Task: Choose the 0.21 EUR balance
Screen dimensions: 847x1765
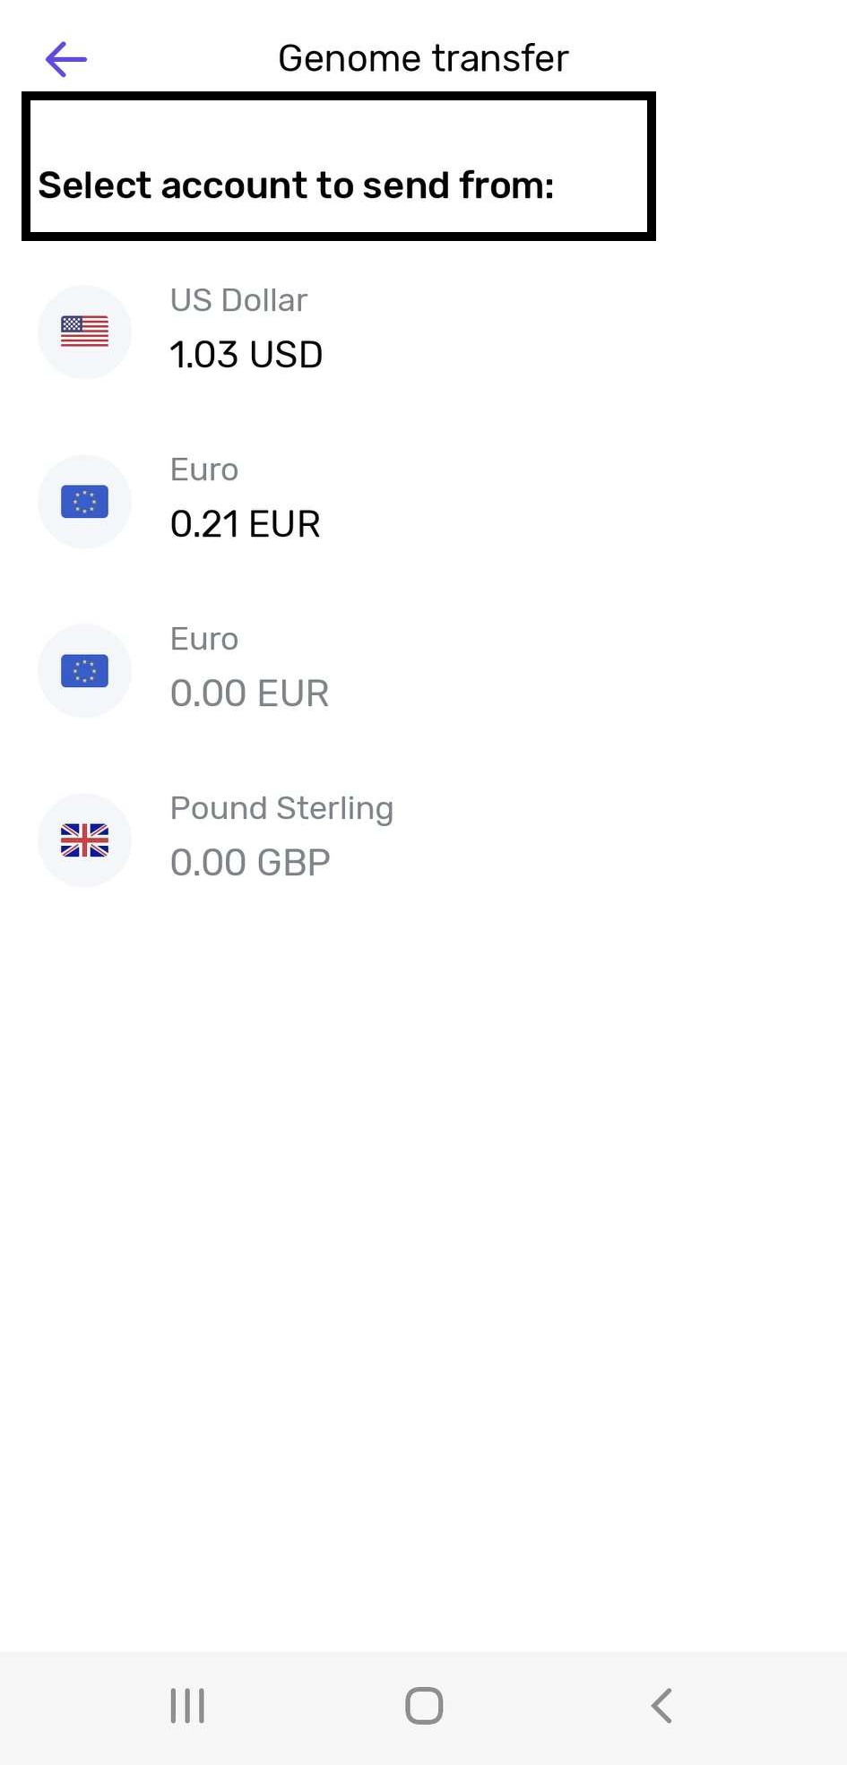Action: pyautogui.click(x=246, y=524)
